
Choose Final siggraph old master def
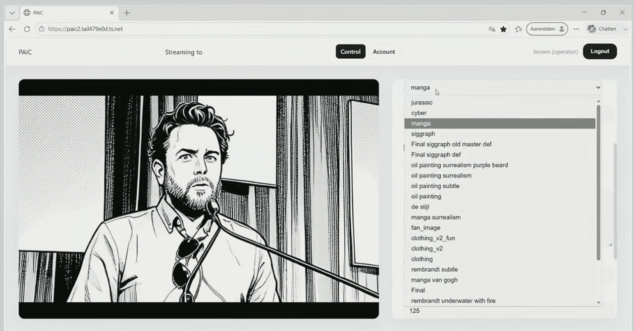500,144
